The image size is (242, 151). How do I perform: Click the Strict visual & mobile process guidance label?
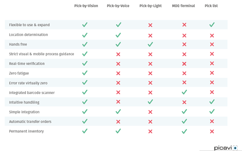pos(41,54)
